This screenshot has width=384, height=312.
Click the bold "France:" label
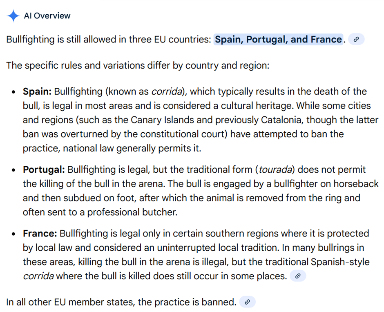(40, 234)
